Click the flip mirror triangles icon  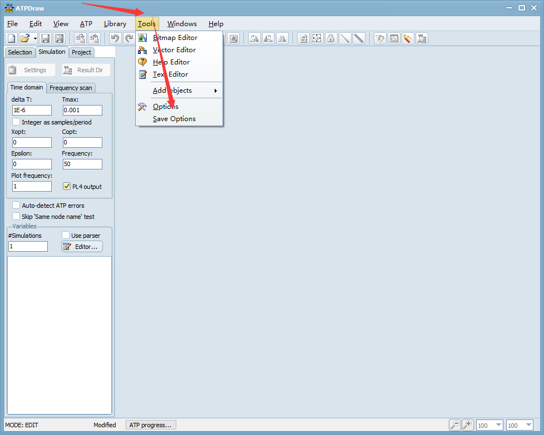point(283,38)
